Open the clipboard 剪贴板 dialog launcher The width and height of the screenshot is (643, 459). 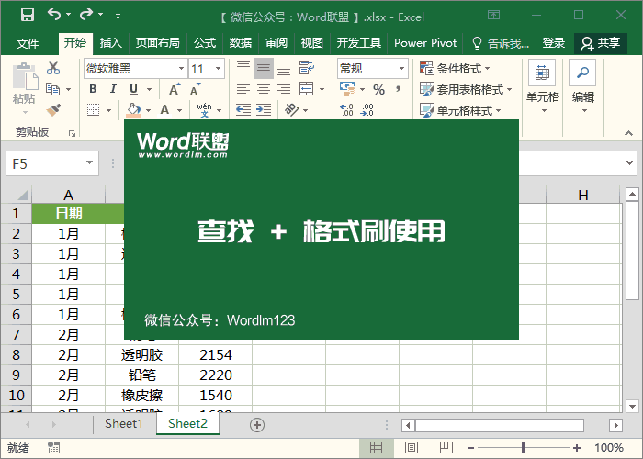pyautogui.click(x=73, y=133)
